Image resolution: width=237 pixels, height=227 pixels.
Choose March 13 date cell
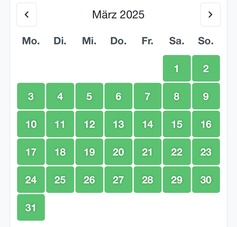119,124
